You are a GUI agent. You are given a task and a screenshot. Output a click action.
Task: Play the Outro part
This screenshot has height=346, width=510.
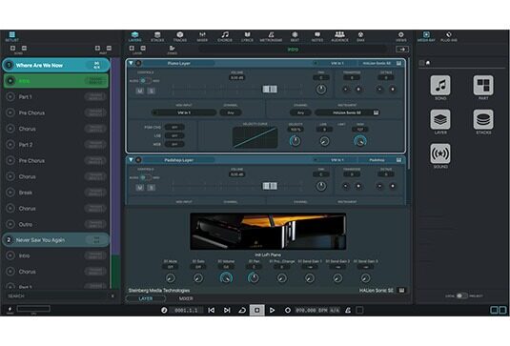coord(10,224)
